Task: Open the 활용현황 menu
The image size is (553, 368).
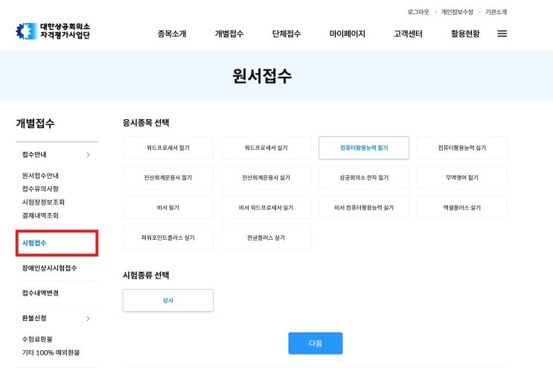Action: [465, 34]
